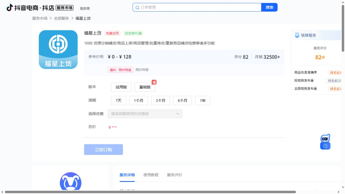Click the 评分 82 rating text
This screenshot has height=194, width=345.
pos(241,57)
